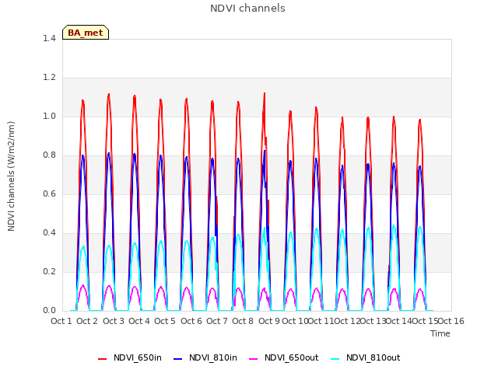Click the tallest red spike near Oct 9
Image resolution: width=498 pixels, height=373 pixels.
[265, 94]
